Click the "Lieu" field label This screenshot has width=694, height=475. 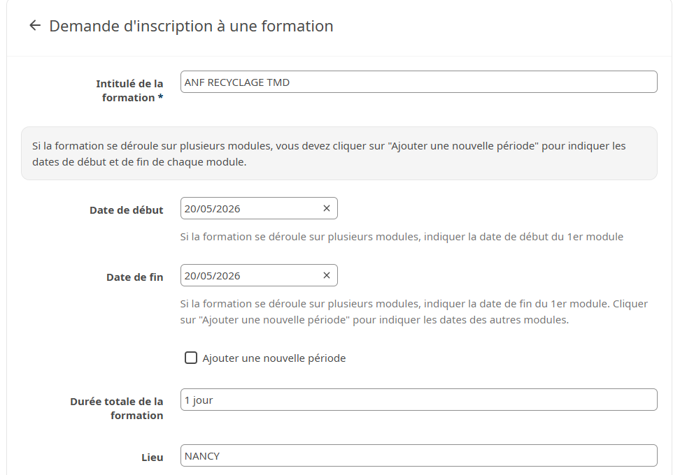coord(153,458)
